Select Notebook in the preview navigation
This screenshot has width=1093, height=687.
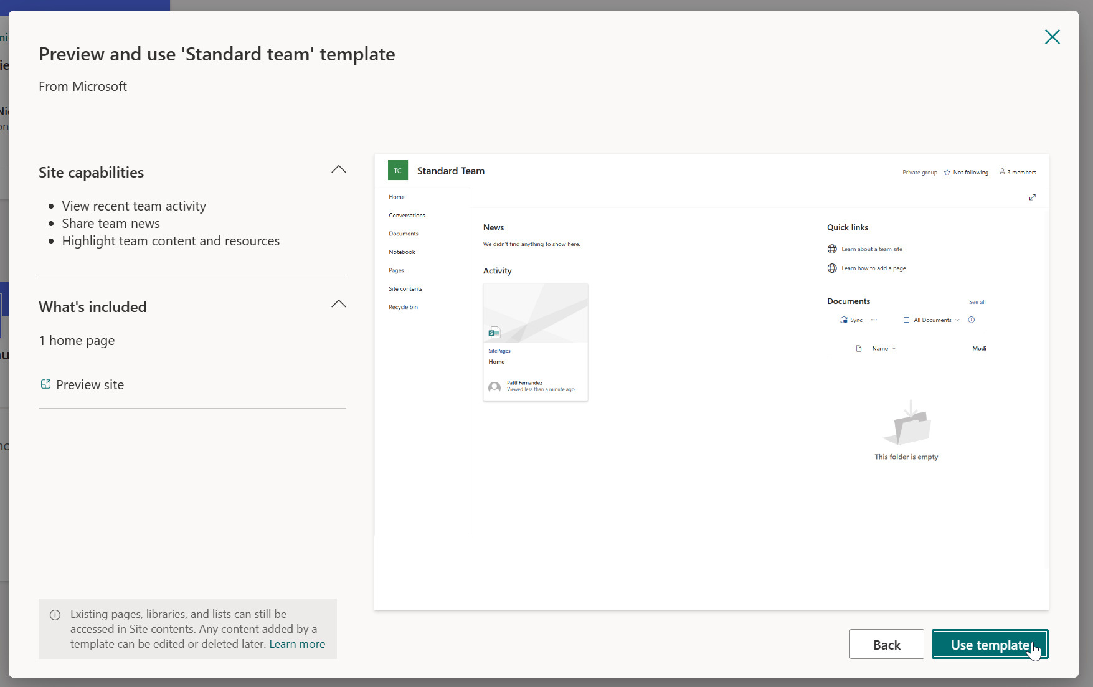402,252
